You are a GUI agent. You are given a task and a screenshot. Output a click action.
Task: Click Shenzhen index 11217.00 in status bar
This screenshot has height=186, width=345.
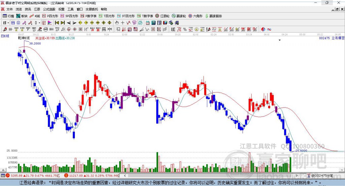pos(76,176)
